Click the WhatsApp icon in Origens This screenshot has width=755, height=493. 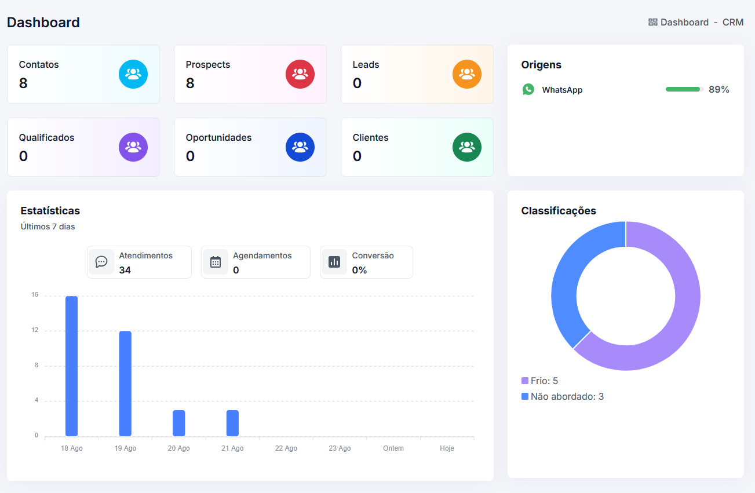(x=528, y=89)
